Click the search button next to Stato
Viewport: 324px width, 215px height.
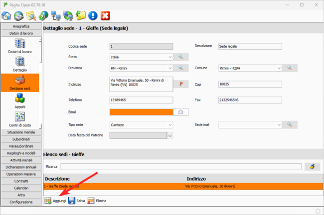point(181,57)
